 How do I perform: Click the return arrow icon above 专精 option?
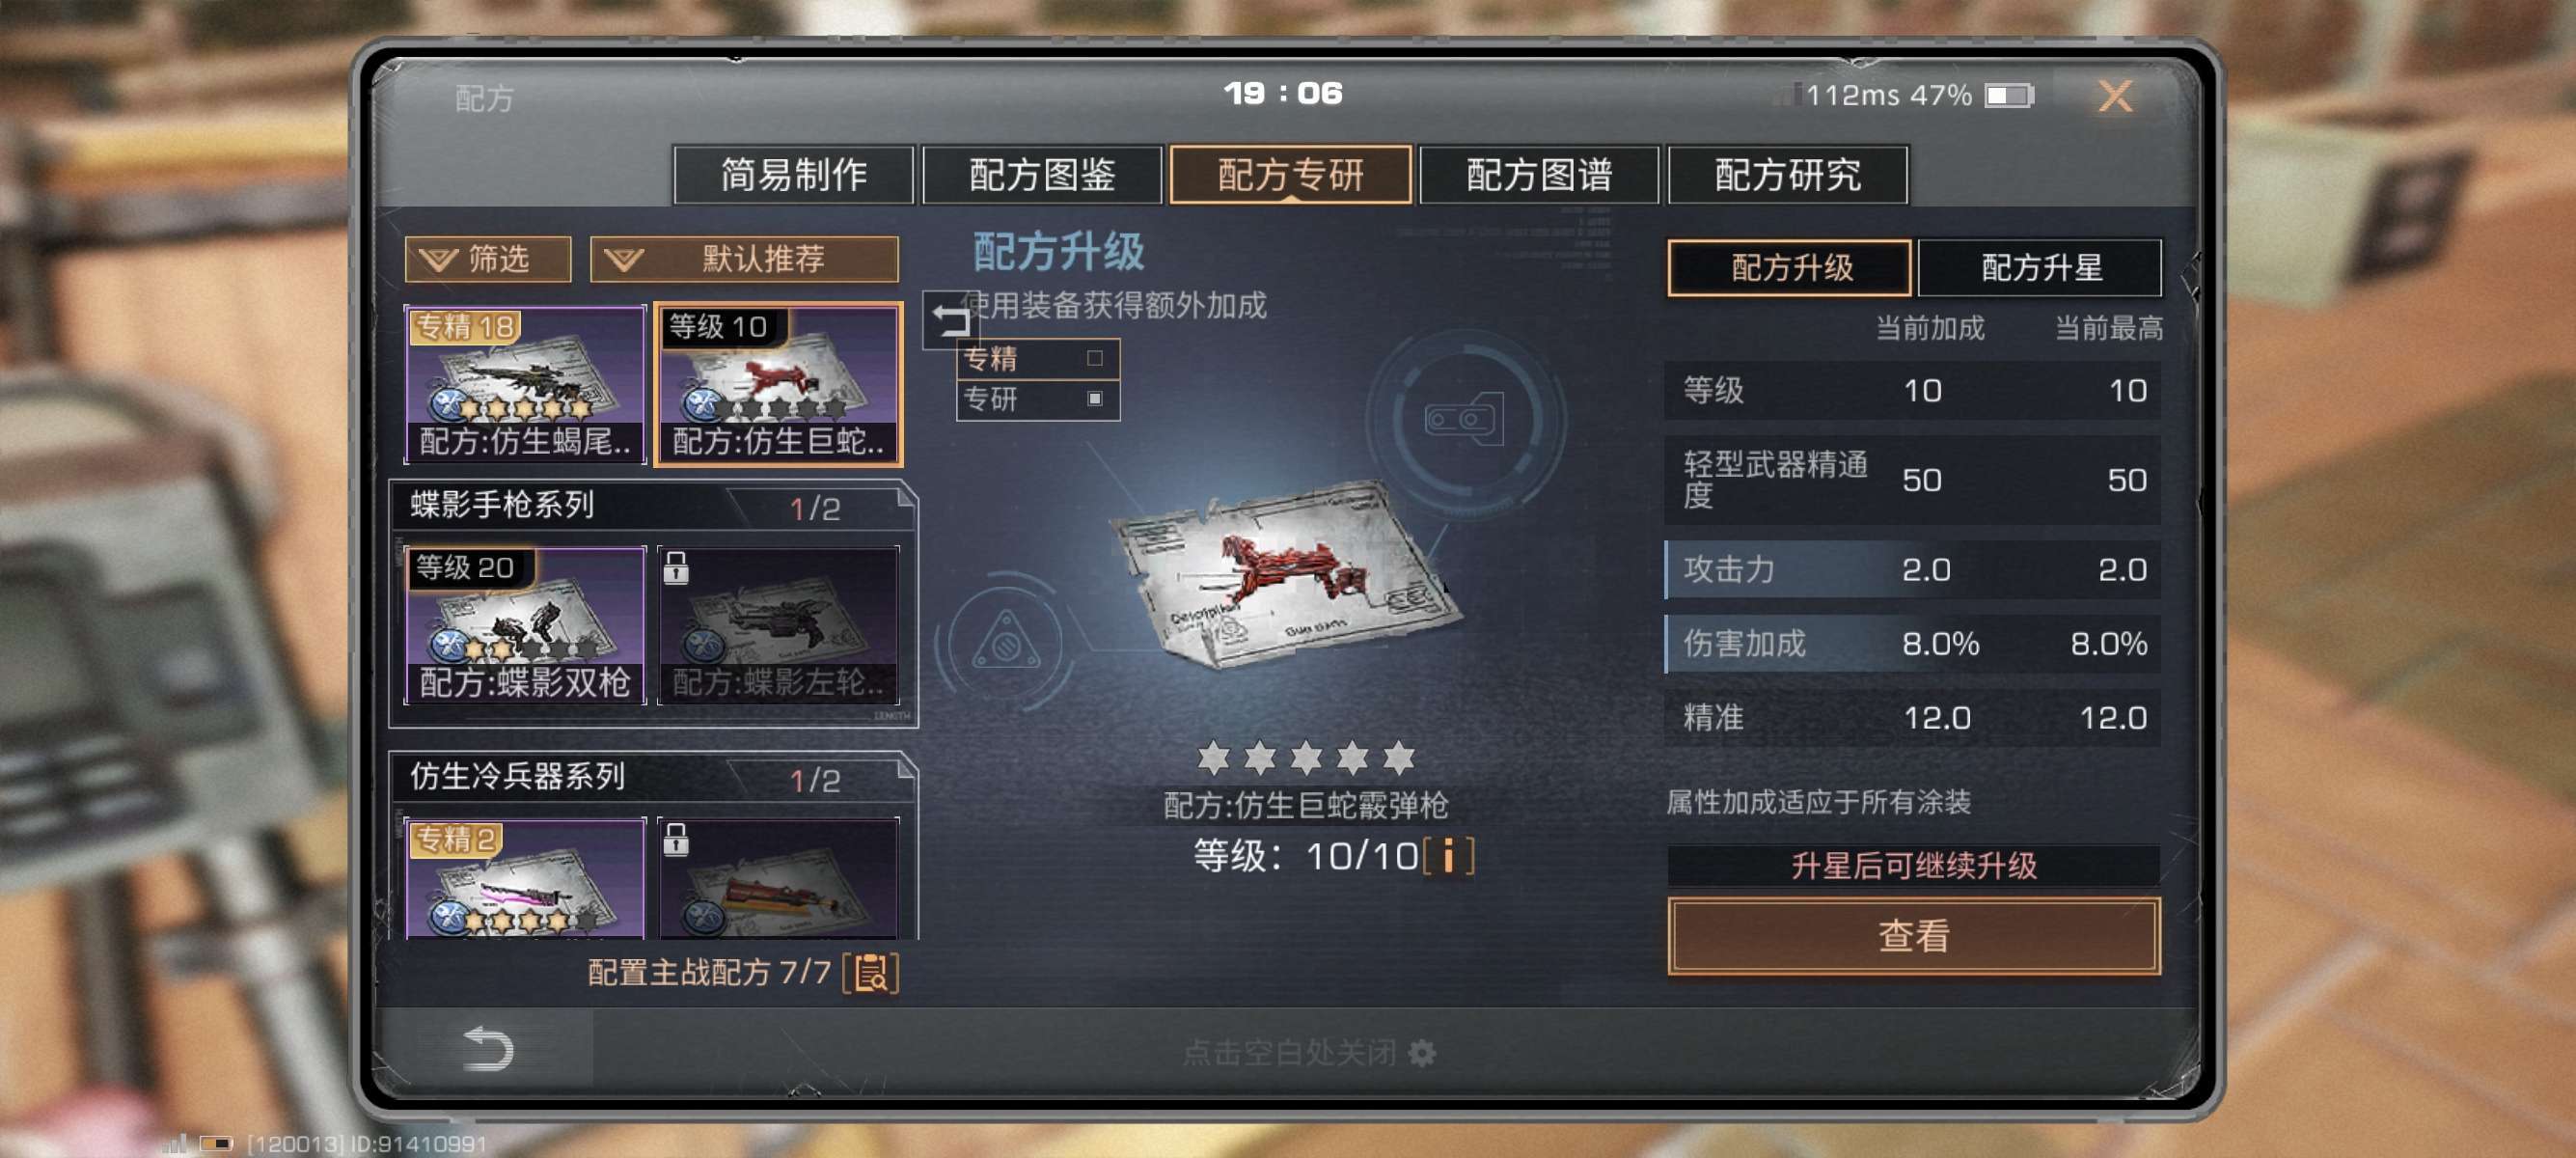pos(950,320)
